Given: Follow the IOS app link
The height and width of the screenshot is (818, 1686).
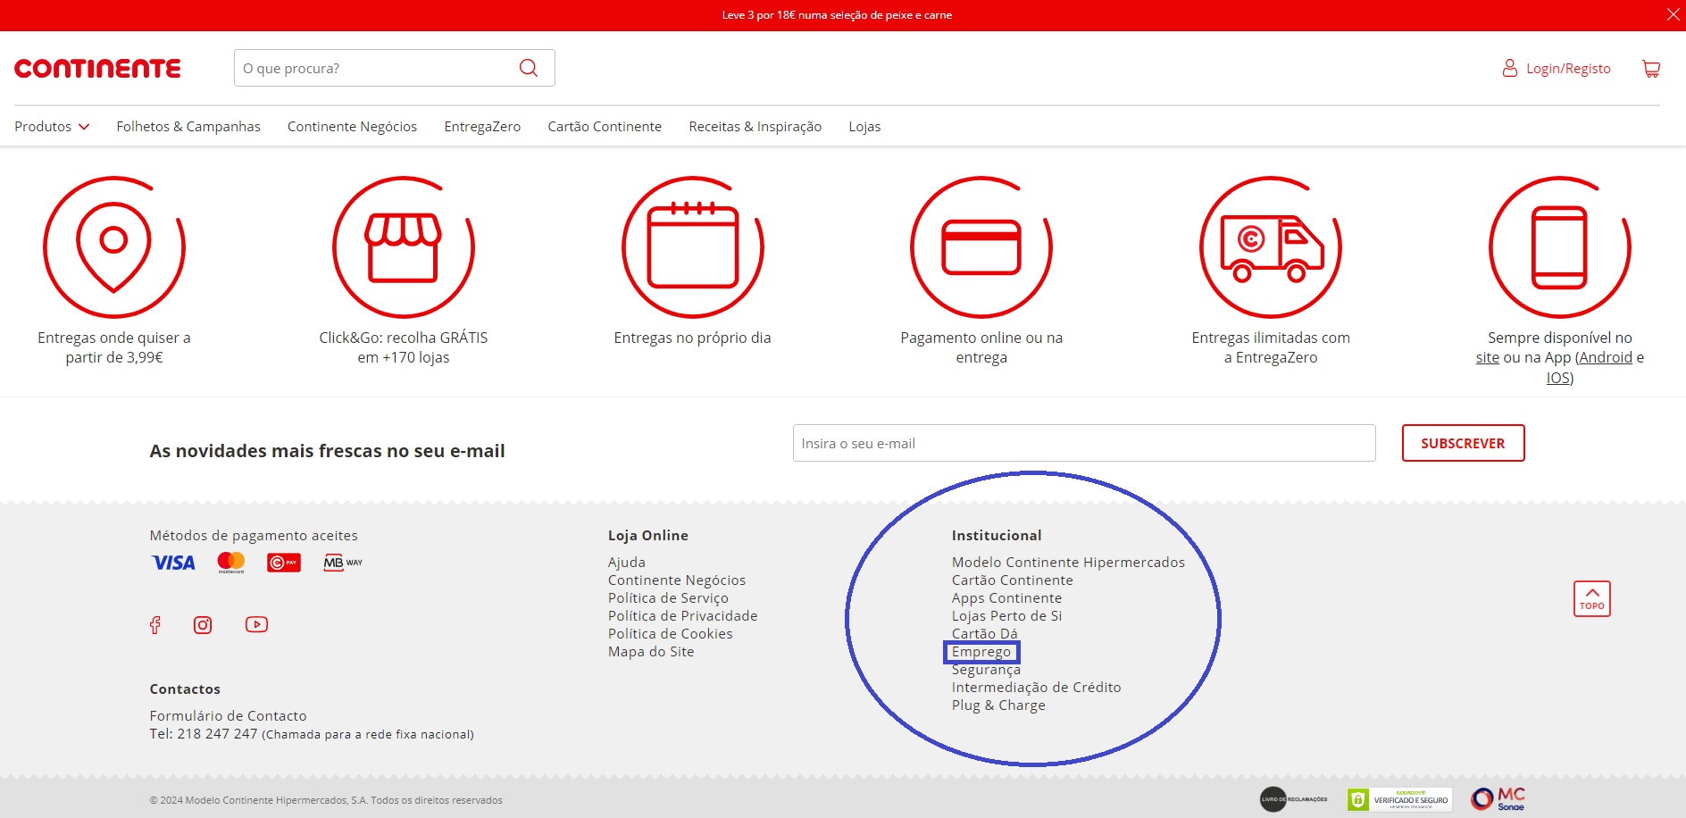Looking at the screenshot, I should (x=1558, y=378).
